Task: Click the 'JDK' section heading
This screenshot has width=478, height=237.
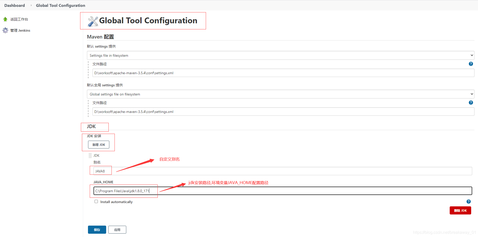Action: click(91, 126)
